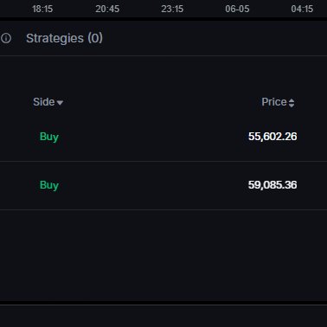Click the 06-05 date axis label
Screen dimensions: 327x327
[237, 9]
